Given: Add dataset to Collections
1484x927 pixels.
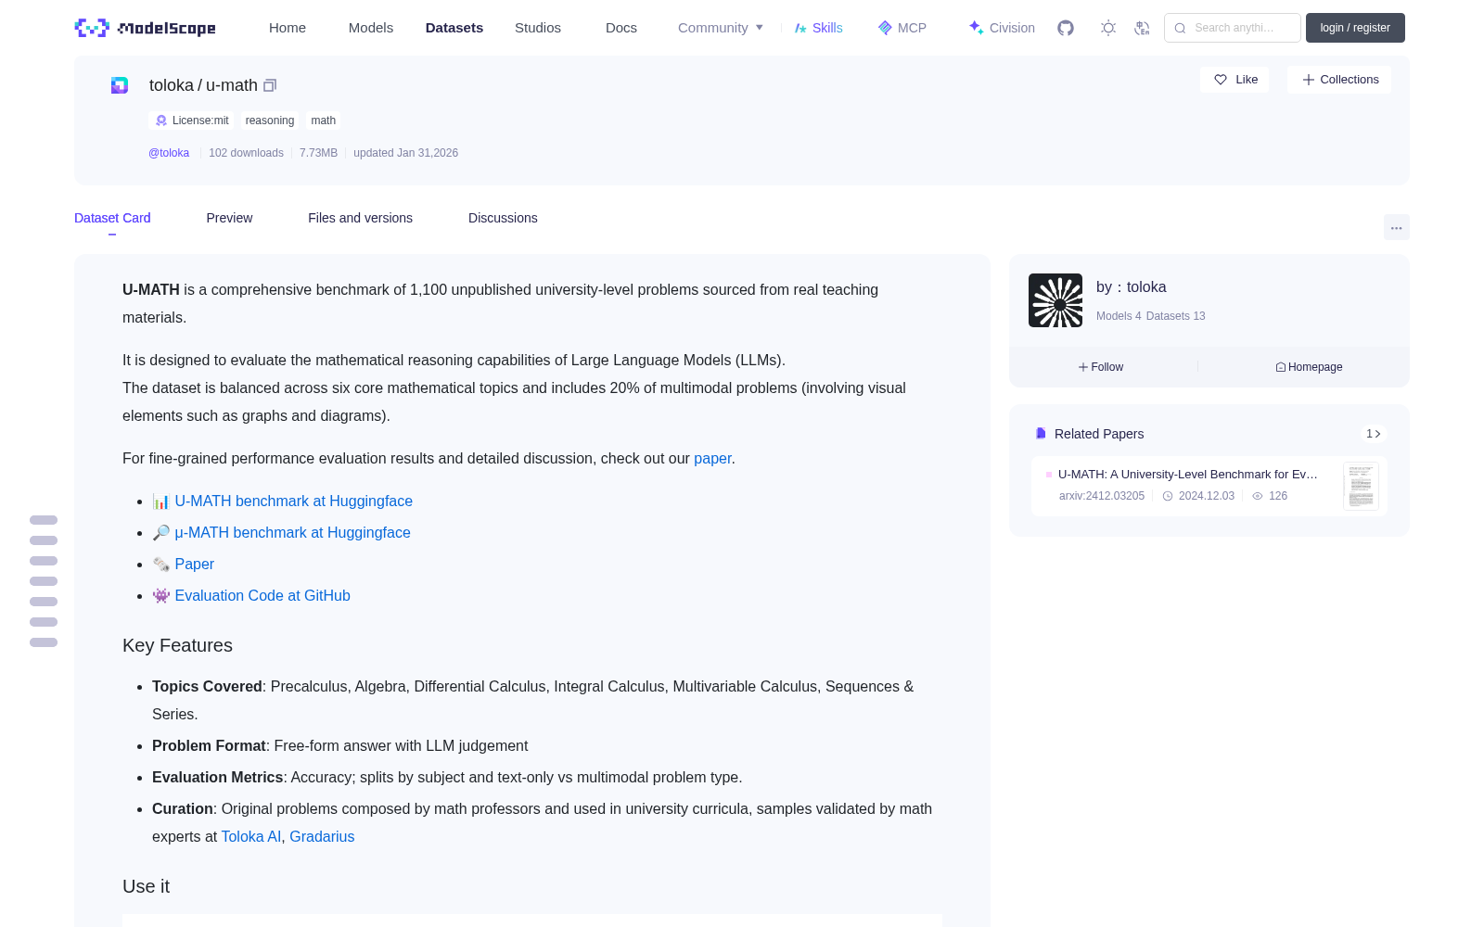Looking at the screenshot, I should (1339, 80).
